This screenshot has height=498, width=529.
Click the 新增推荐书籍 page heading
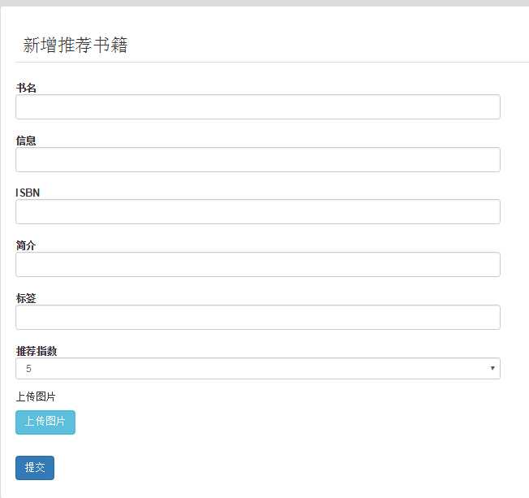75,45
